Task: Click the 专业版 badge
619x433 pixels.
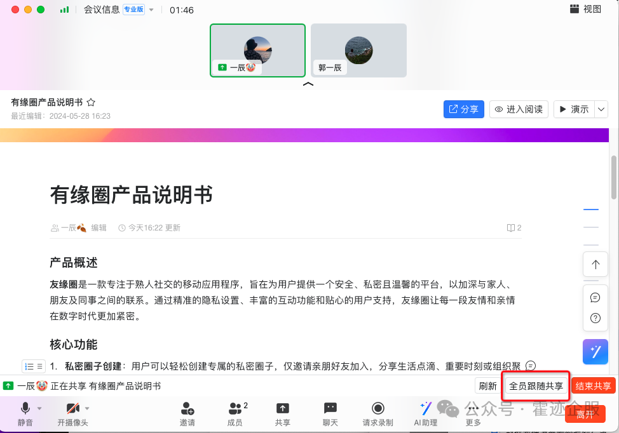Action: [134, 10]
